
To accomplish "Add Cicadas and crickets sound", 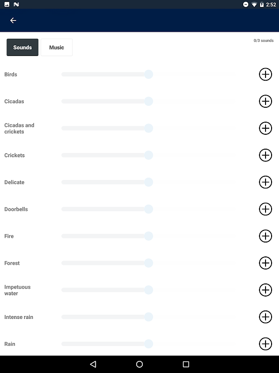I will pos(265,128).
